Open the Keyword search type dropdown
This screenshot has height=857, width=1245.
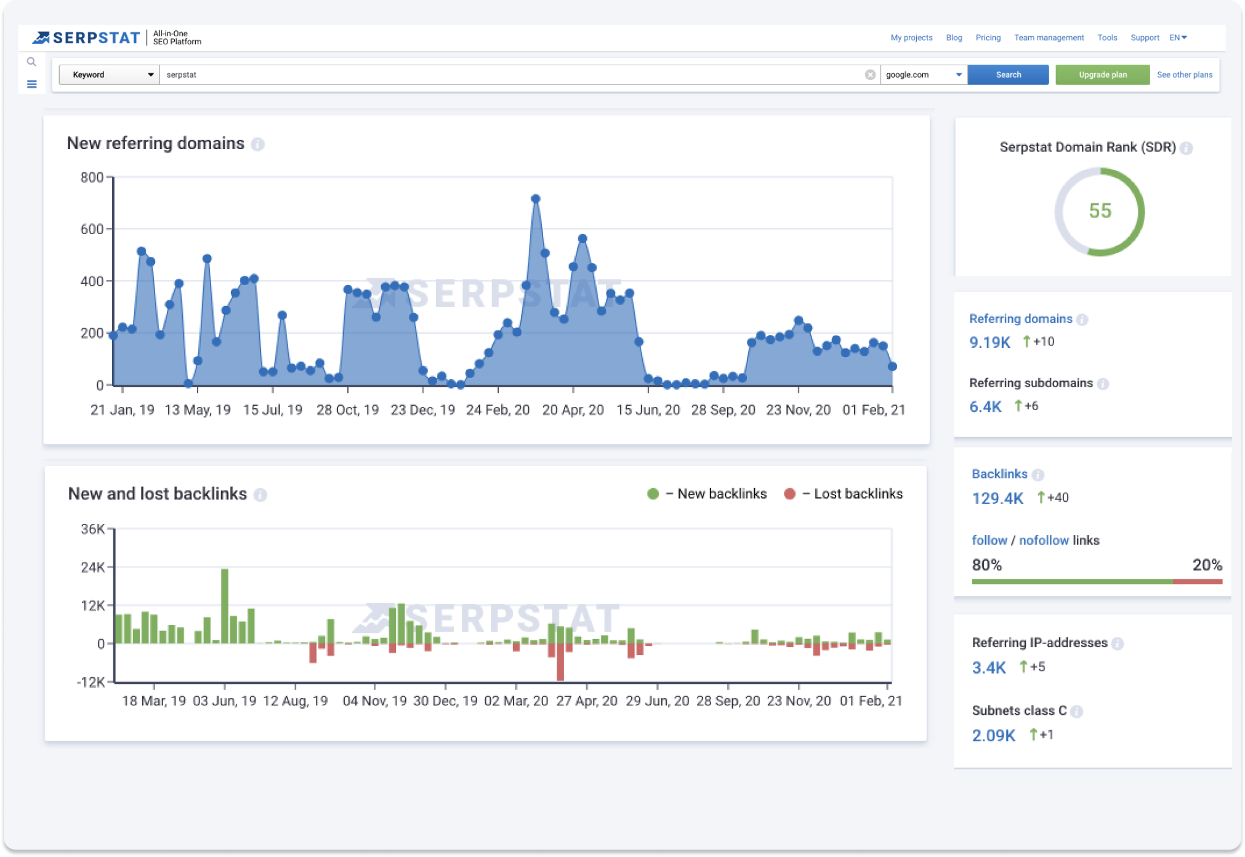pyautogui.click(x=109, y=74)
